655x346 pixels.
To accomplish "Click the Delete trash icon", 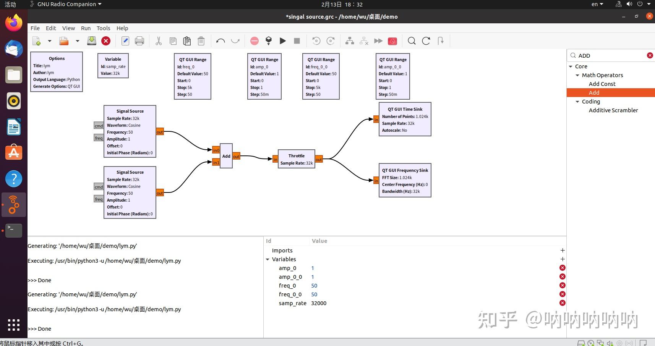I will point(201,41).
